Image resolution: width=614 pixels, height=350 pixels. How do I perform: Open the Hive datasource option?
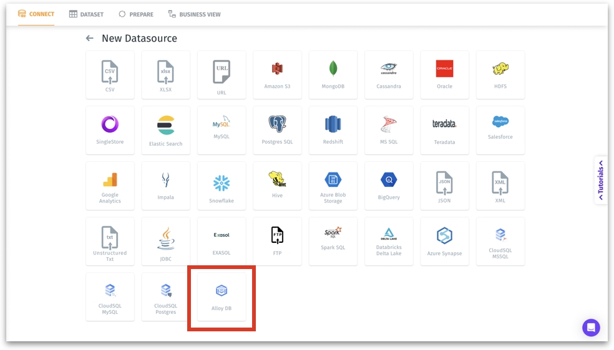point(277,186)
